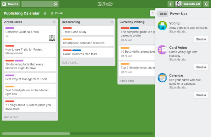The width and height of the screenshot is (211, 137).
Task: Open How to use Trello card
Action: pyautogui.click(x=30, y=50)
